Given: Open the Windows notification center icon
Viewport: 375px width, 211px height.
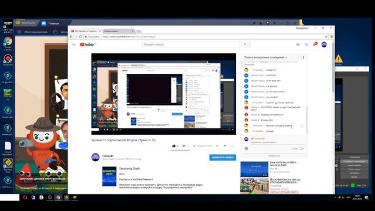Looking at the screenshot, I should pyautogui.click(x=366, y=198).
